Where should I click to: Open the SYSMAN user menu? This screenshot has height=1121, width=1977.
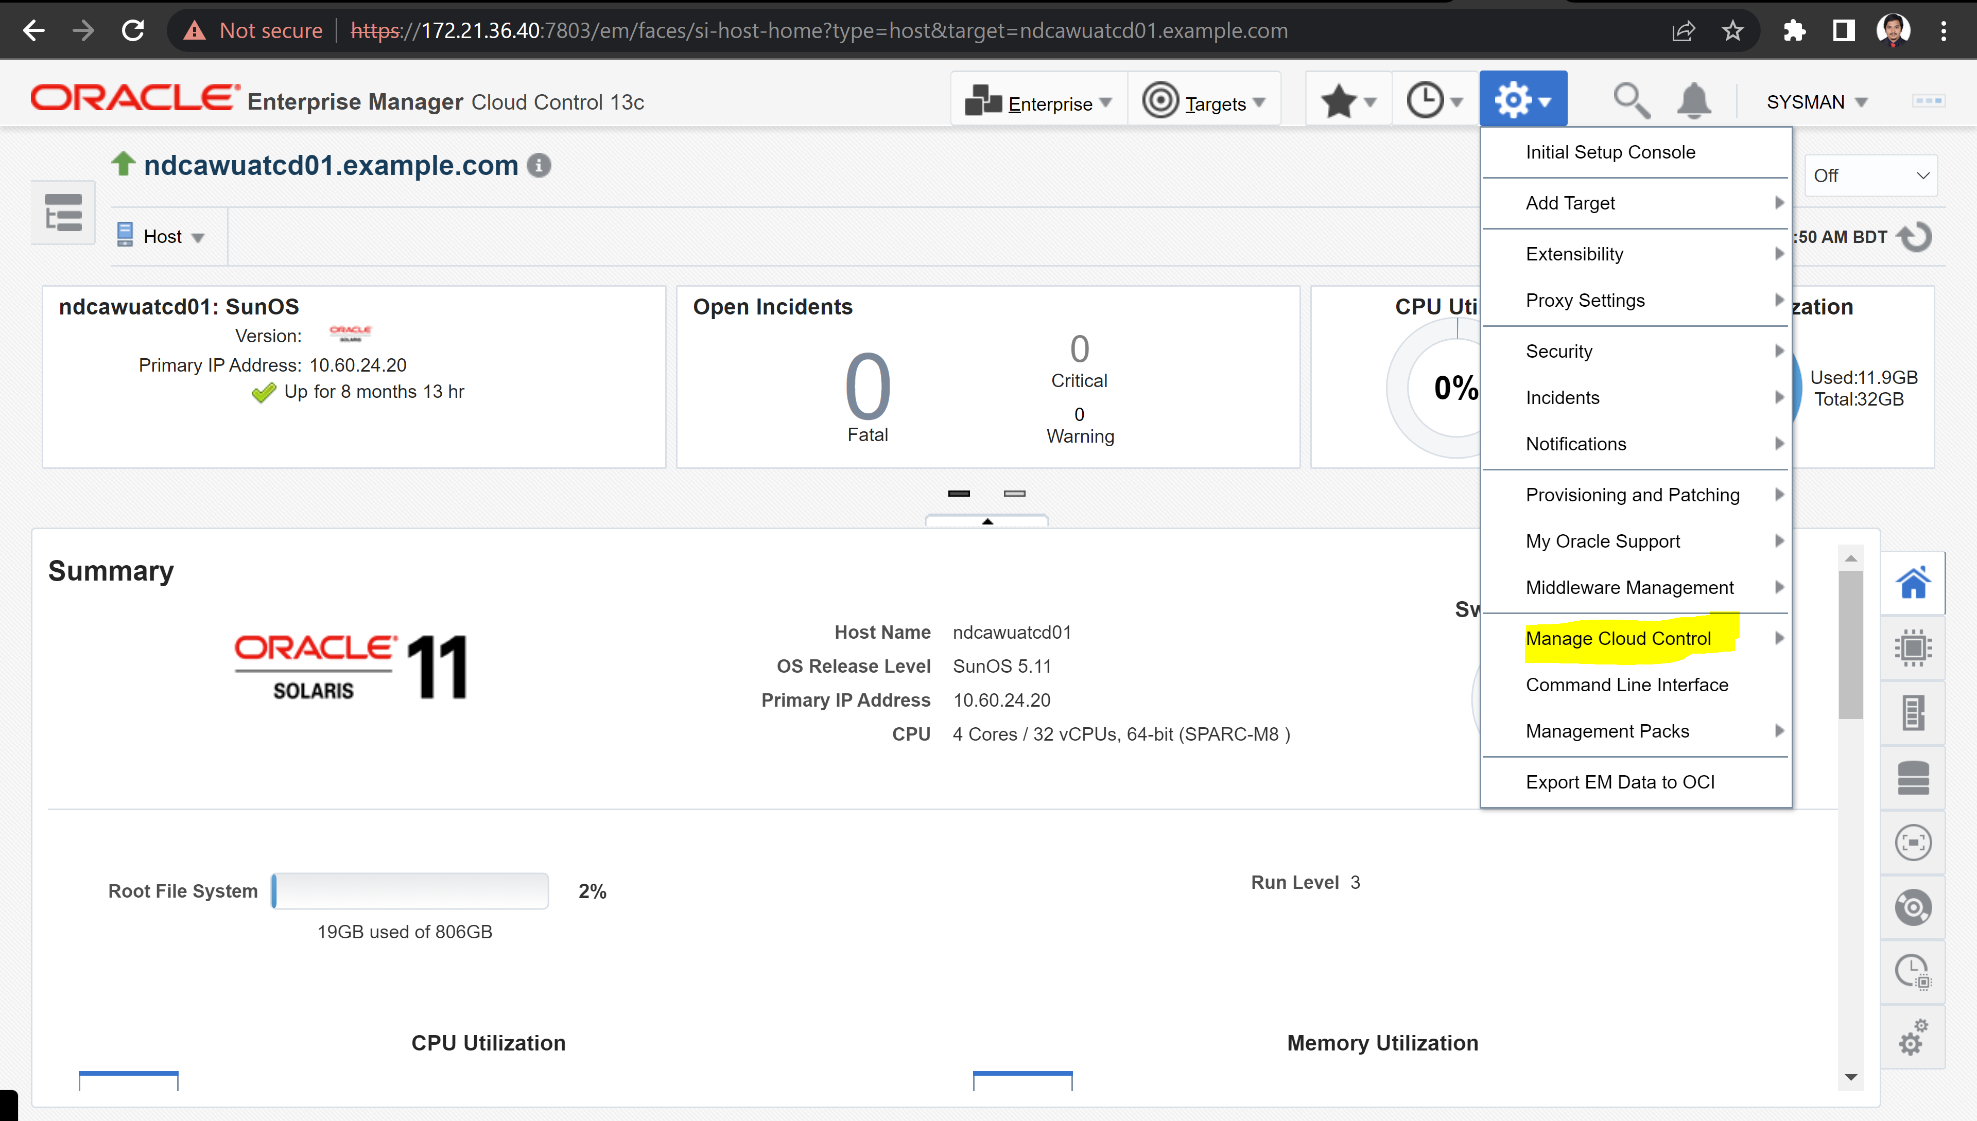coord(1817,102)
